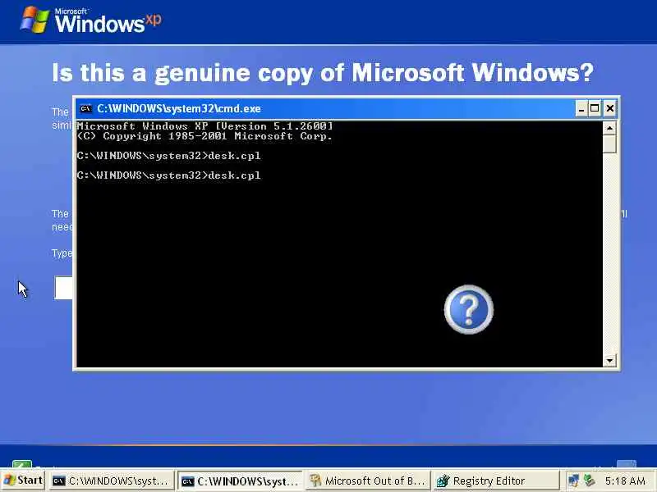Open the Start menu

23,481
